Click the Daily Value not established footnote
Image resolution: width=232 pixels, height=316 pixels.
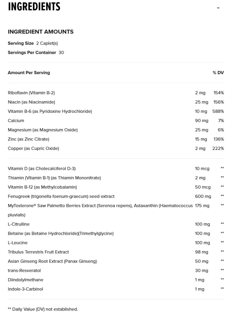coord(43,309)
